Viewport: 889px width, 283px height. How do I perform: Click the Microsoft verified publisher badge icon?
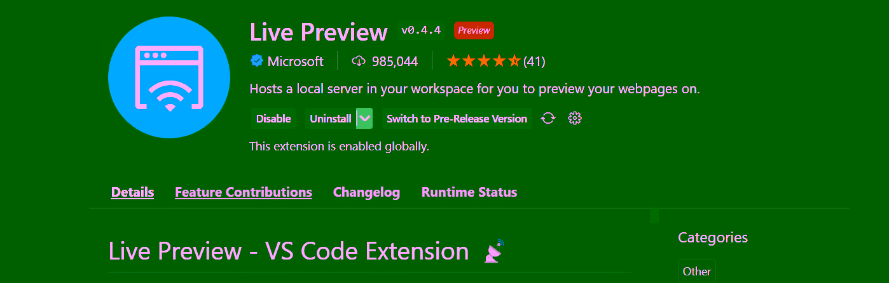pos(257,61)
